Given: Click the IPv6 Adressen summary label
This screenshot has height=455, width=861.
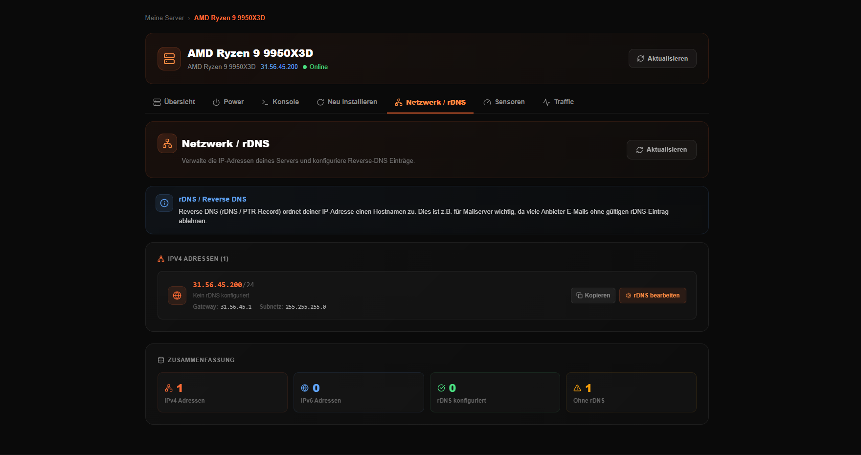Looking at the screenshot, I should pyautogui.click(x=321, y=401).
